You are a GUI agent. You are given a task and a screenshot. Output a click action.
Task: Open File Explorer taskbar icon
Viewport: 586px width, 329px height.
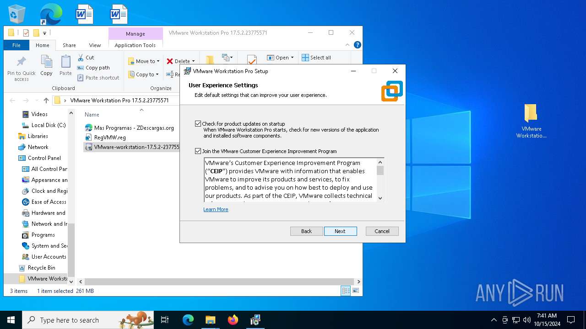pyautogui.click(x=210, y=320)
